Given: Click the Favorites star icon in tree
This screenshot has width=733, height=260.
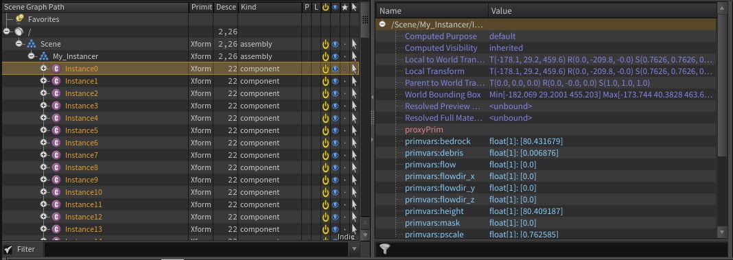Looking at the screenshot, I should pyautogui.click(x=19, y=19).
